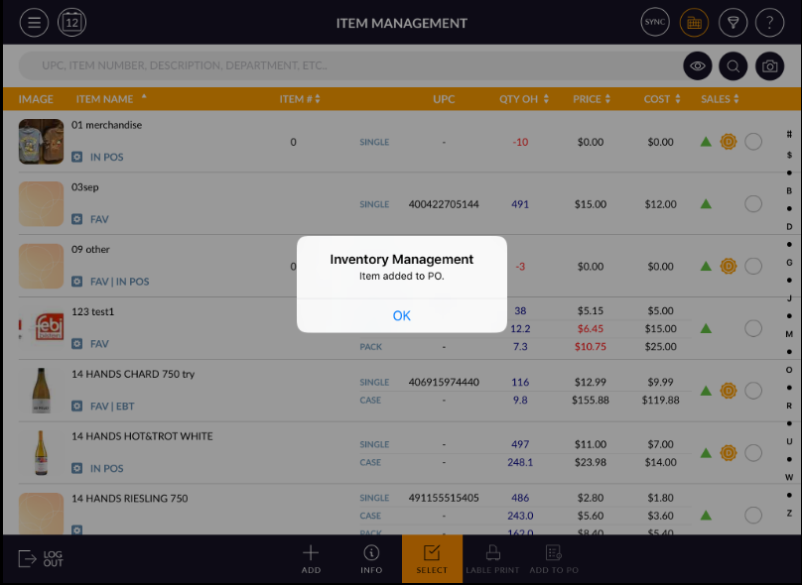The width and height of the screenshot is (802, 585).
Task: Open the orange numeric keypad icon
Action: point(694,22)
